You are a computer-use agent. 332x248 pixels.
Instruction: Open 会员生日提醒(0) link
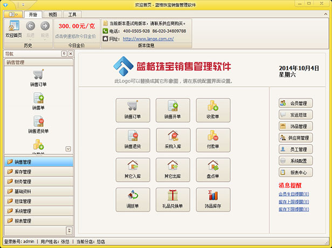point(294,194)
